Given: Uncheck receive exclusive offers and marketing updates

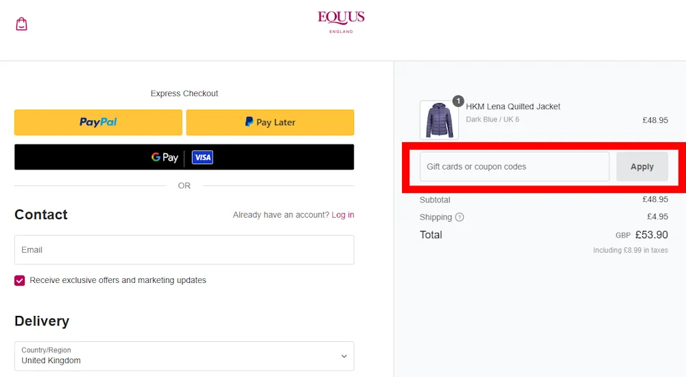Looking at the screenshot, I should point(20,280).
